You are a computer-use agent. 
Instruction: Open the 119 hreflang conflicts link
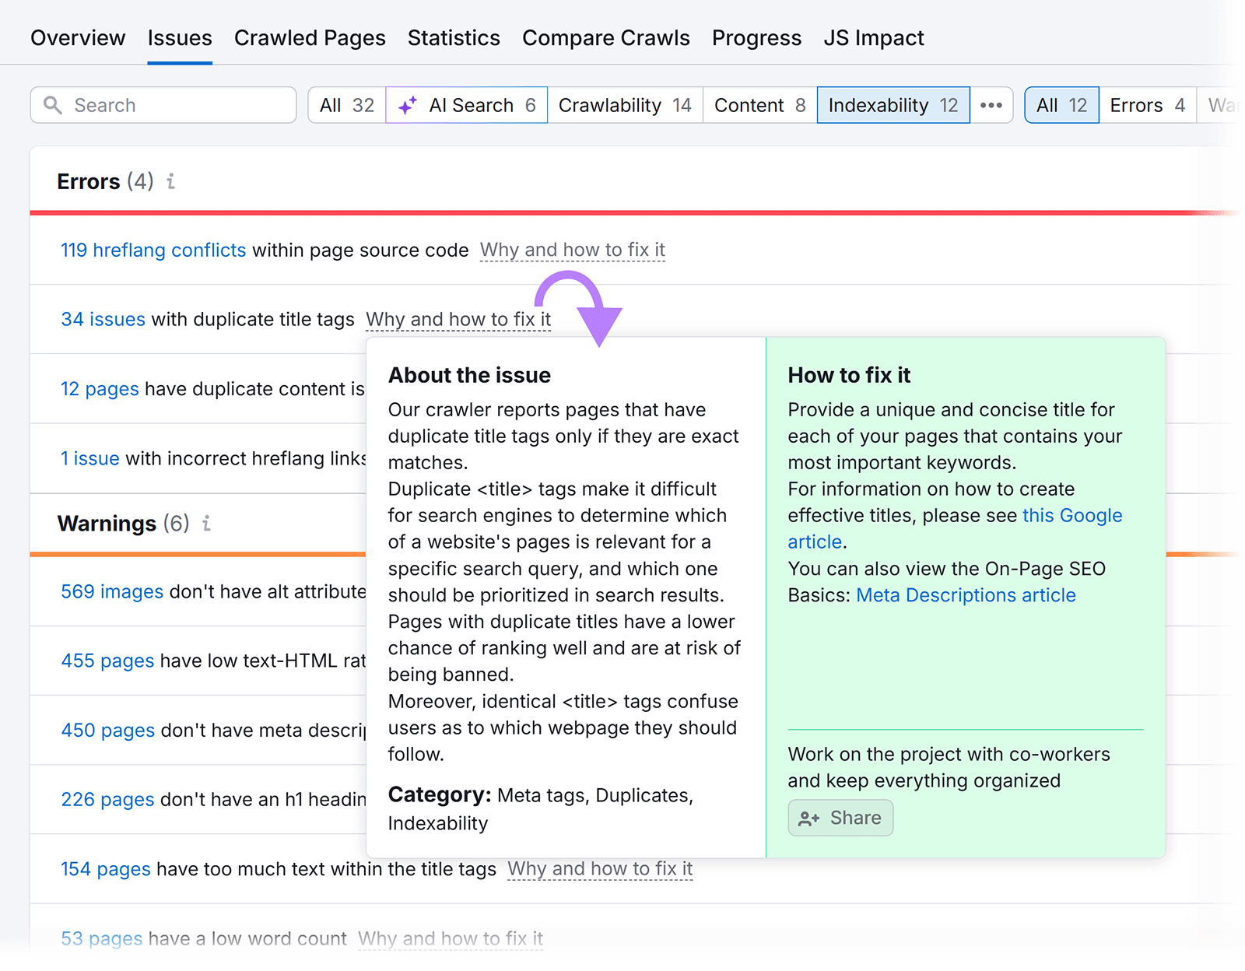(153, 250)
